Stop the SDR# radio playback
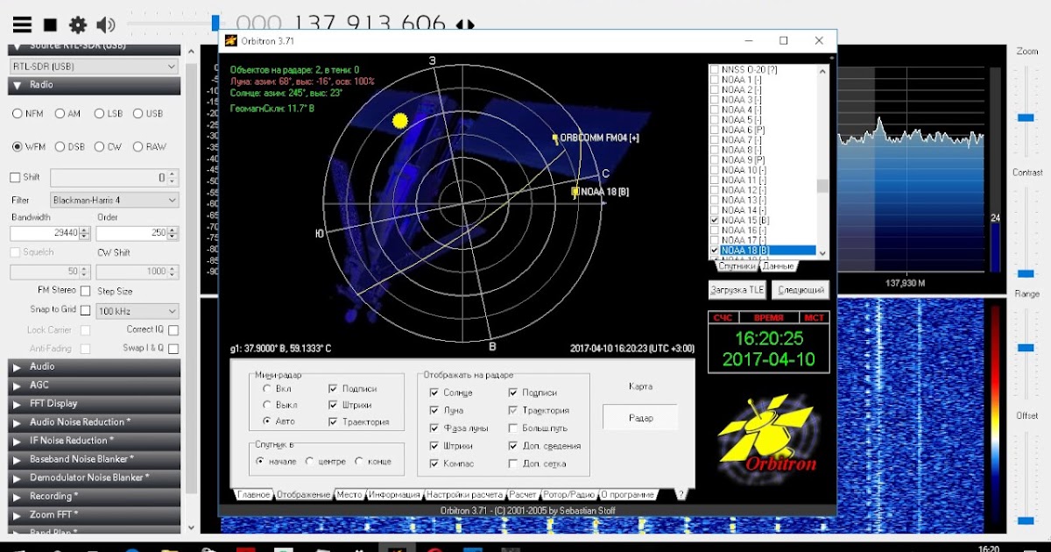The width and height of the screenshot is (1051, 552). [x=51, y=25]
